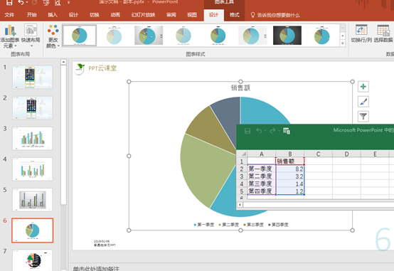Click the 第一季度 legend entry
Viewport: 394px width, 271px height.
204,225
